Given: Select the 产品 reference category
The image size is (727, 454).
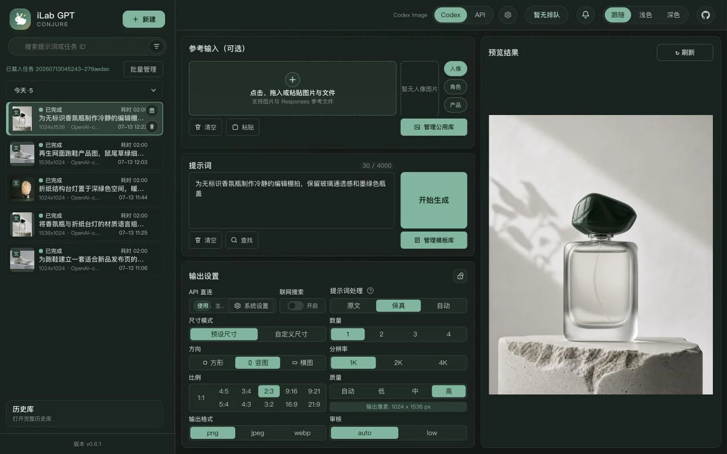Looking at the screenshot, I should [x=455, y=105].
